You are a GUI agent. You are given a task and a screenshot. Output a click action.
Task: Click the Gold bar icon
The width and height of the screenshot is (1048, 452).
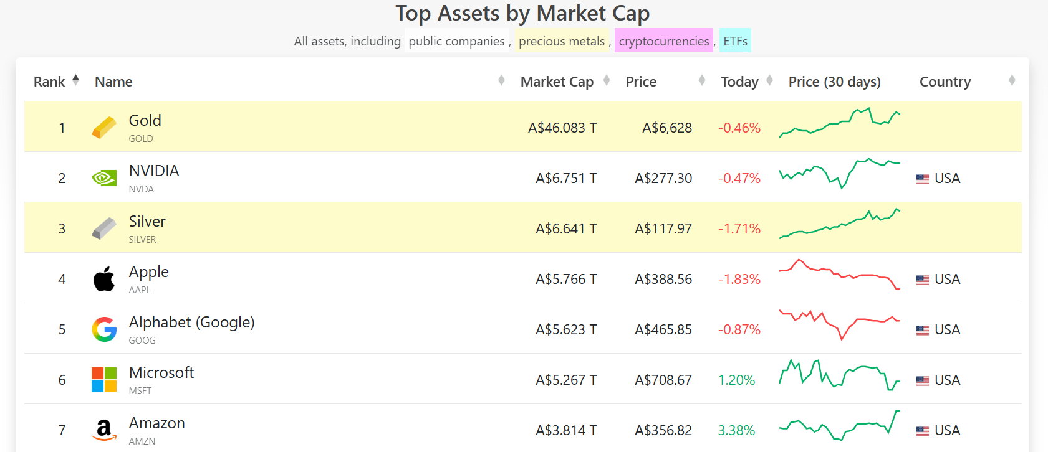coord(104,128)
